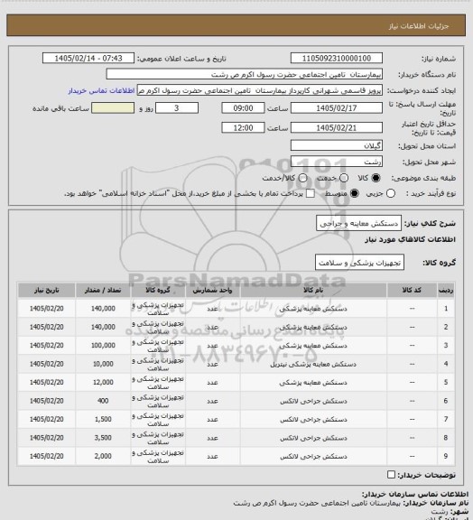Click the quantity 100,000 in row 3
473x520 pixels.
pyautogui.click(x=103, y=345)
